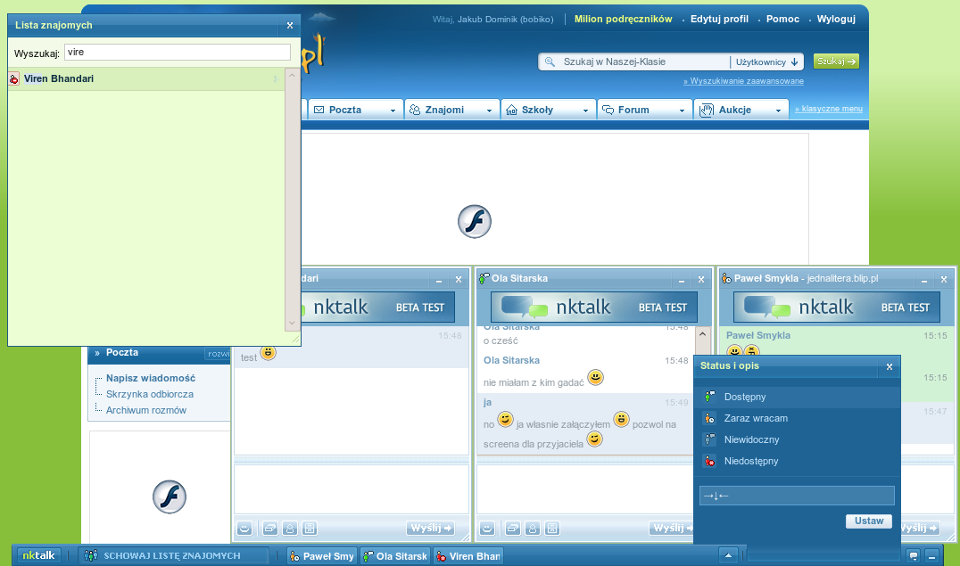Open emoticon picker in Ola Sitarska chat

(487, 528)
